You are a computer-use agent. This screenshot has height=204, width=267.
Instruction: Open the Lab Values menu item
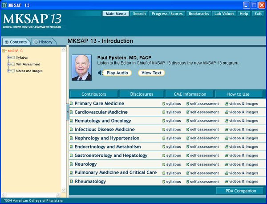click(224, 14)
